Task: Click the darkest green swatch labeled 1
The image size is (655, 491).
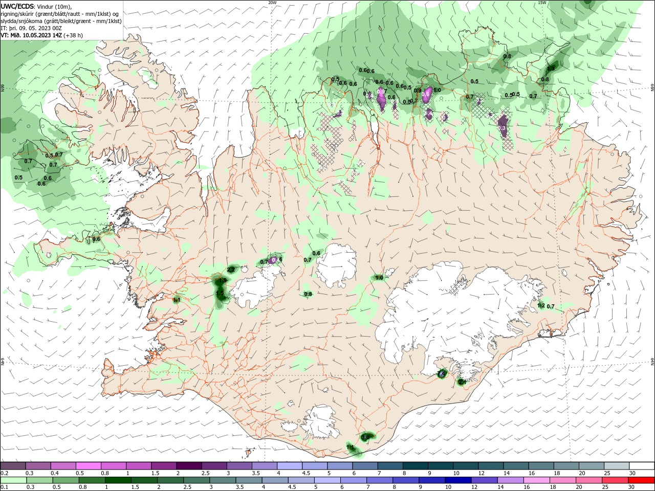Action: coord(118,480)
